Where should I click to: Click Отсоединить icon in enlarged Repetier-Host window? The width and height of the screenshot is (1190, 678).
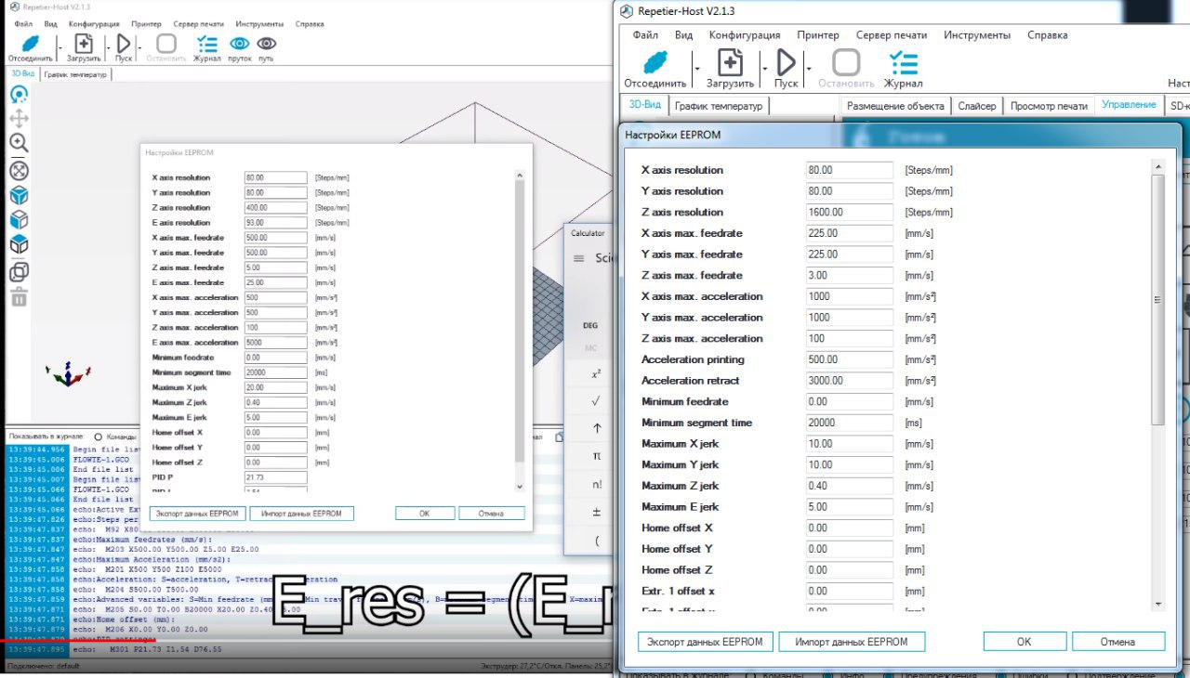pos(654,63)
